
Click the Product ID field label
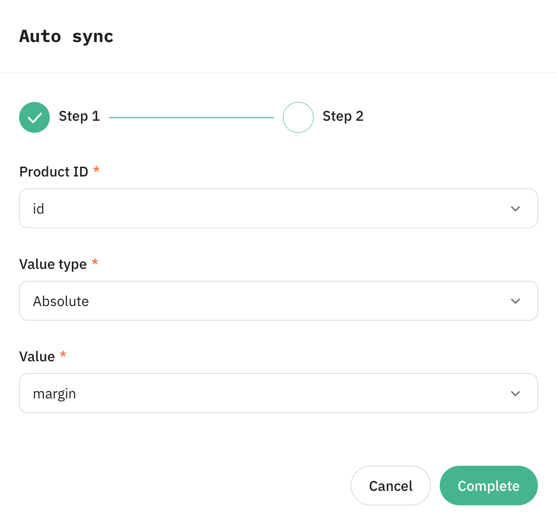(54, 172)
